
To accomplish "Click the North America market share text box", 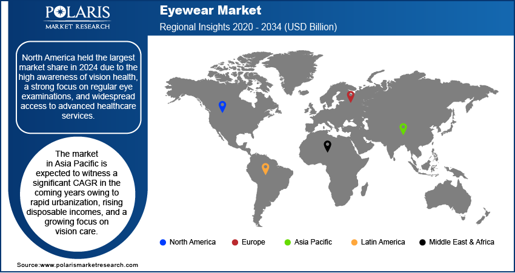I will [79, 87].
